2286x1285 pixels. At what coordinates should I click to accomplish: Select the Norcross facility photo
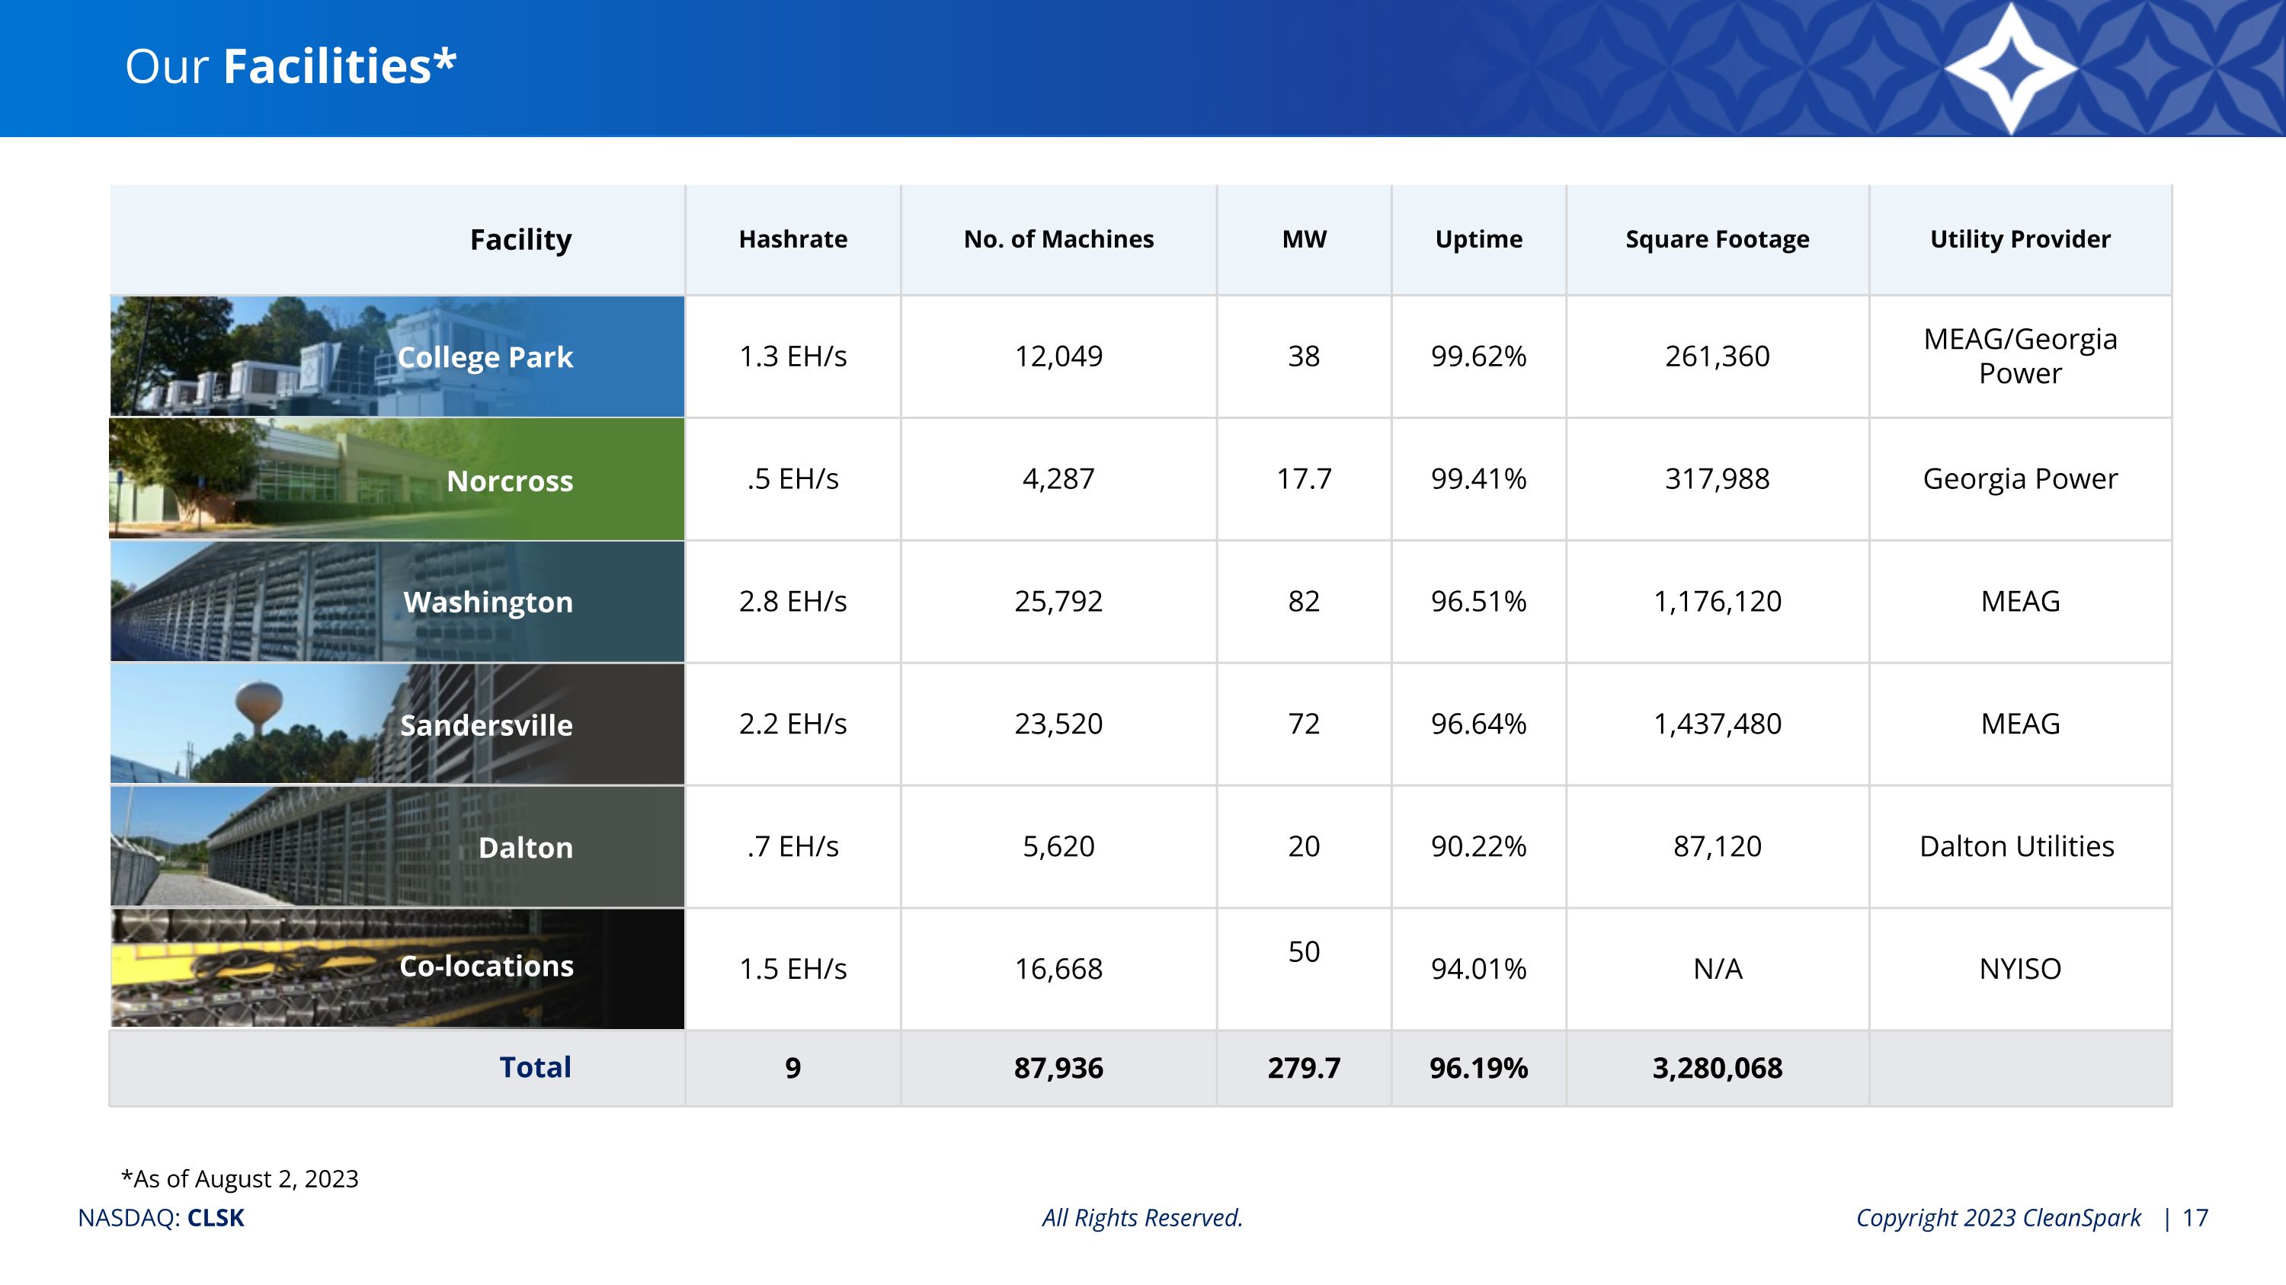pyautogui.click(x=397, y=479)
